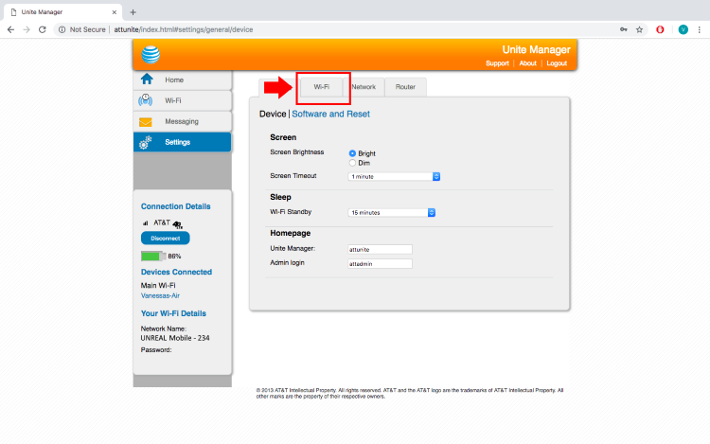Select Dim screen brightness
This screenshot has height=444, width=710.
[x=352, y=163]
